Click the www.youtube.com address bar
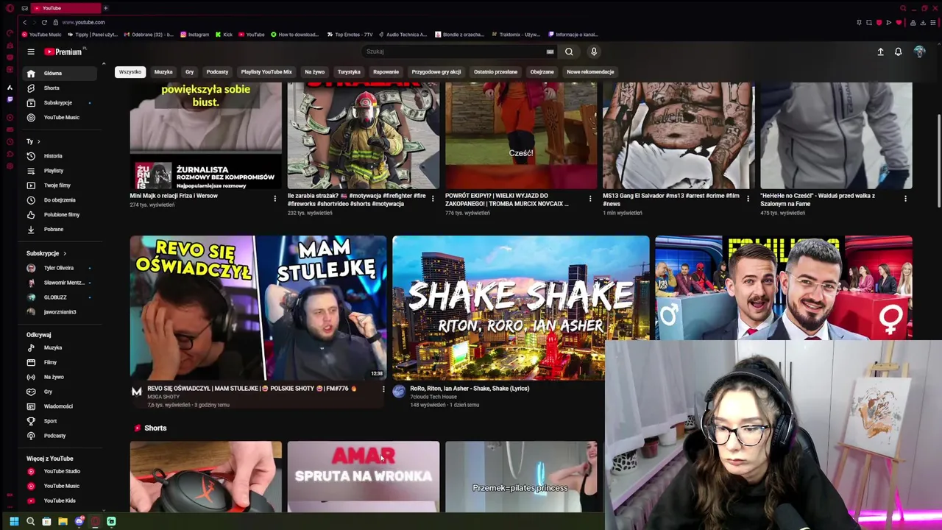 [x=83, y=22]
